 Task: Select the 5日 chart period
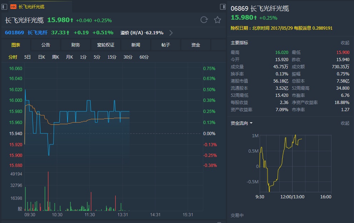[27, 57]
